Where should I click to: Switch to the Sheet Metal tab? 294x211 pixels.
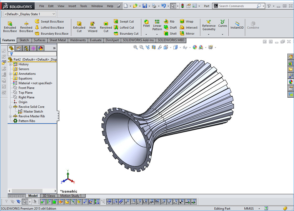point(57,40)
